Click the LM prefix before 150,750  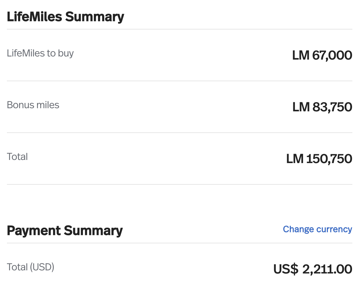coord(295,159)
